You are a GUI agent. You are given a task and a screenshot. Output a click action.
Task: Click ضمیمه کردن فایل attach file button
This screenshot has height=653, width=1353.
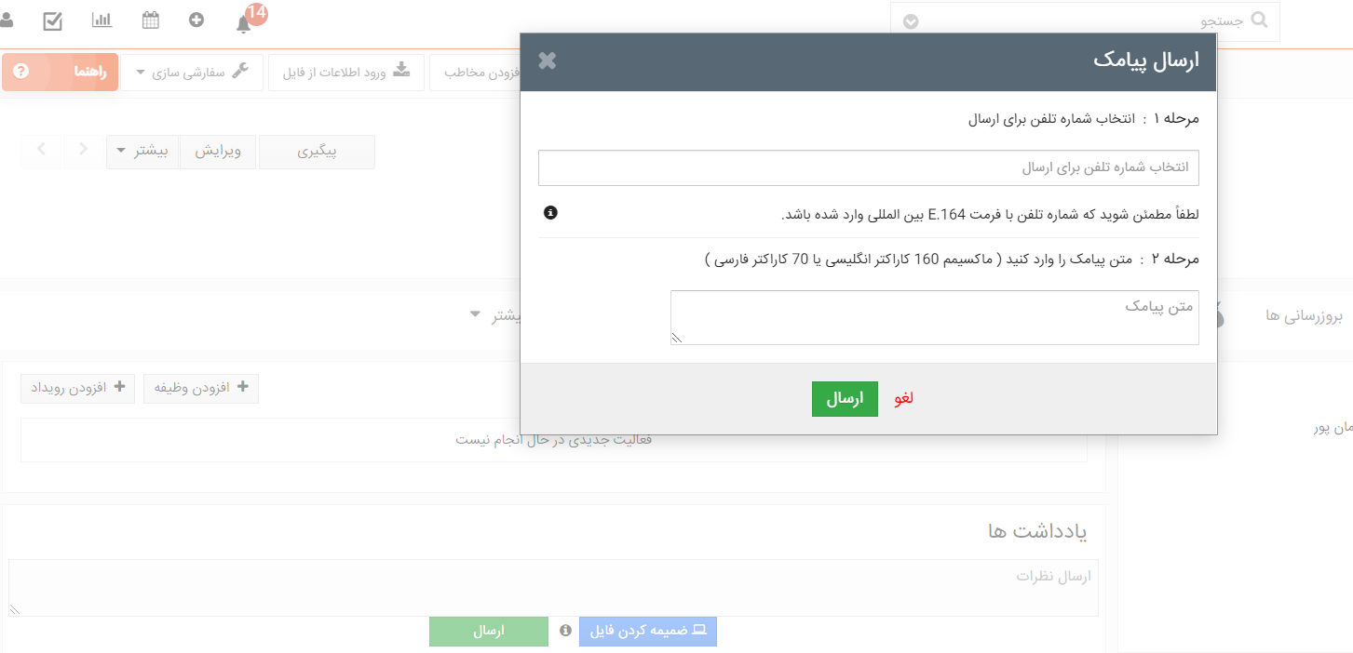[x=648, y=631]
